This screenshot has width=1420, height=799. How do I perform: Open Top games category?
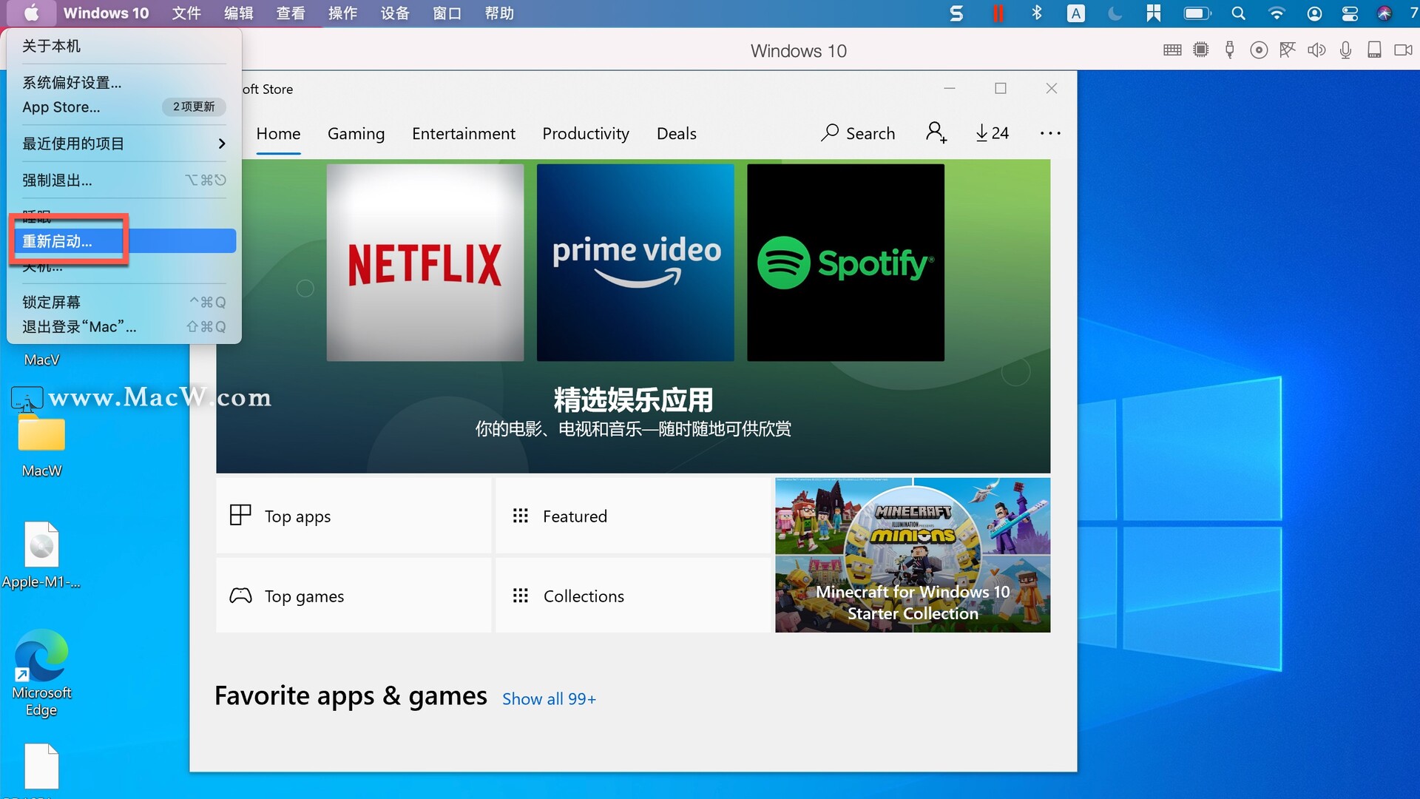[354, 596]
